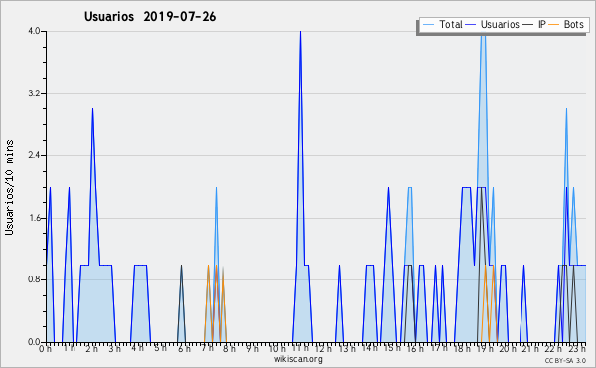Click the '19 h' x-axis label
The width and height of the screenshot is (596, 368).
pos(485,348)
